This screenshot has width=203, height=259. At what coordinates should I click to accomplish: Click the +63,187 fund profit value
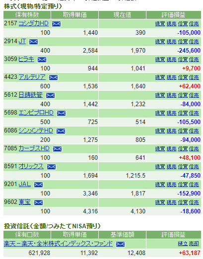tap(190, 253)
